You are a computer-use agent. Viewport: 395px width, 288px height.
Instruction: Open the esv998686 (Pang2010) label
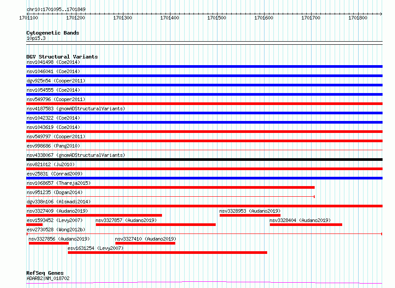pos(53,146)
